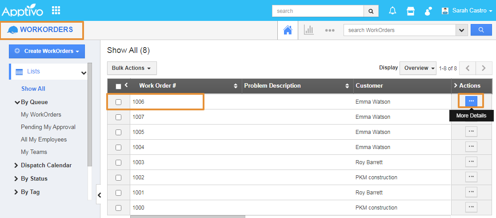Open the Display Overview dropdown
This screenshot has width=496, height=218.
click(x=419, y=68)
